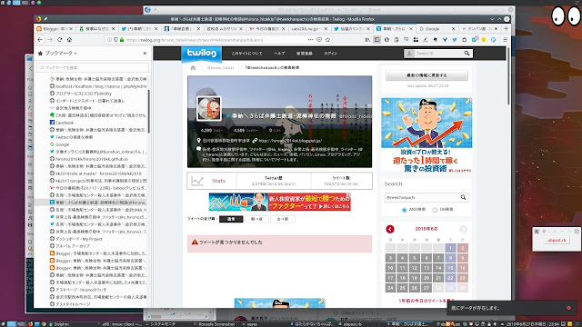Reload the current page
582x327 pixels.
pos(59,40)
